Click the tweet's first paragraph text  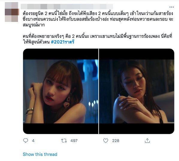tap(98, 19)
